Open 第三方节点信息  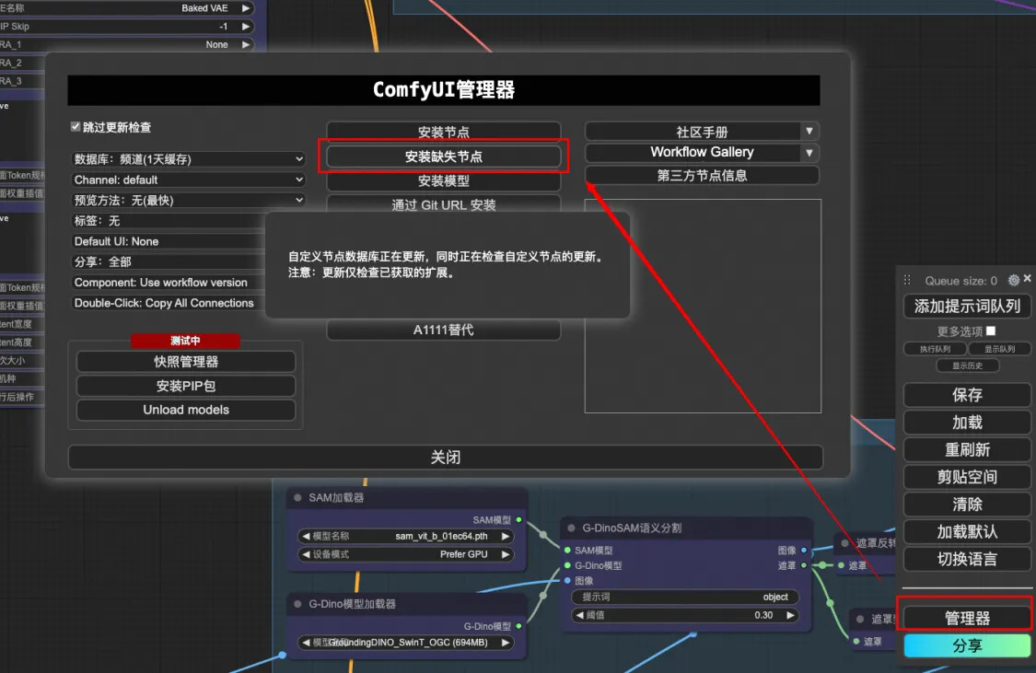(x=702, y=175)
